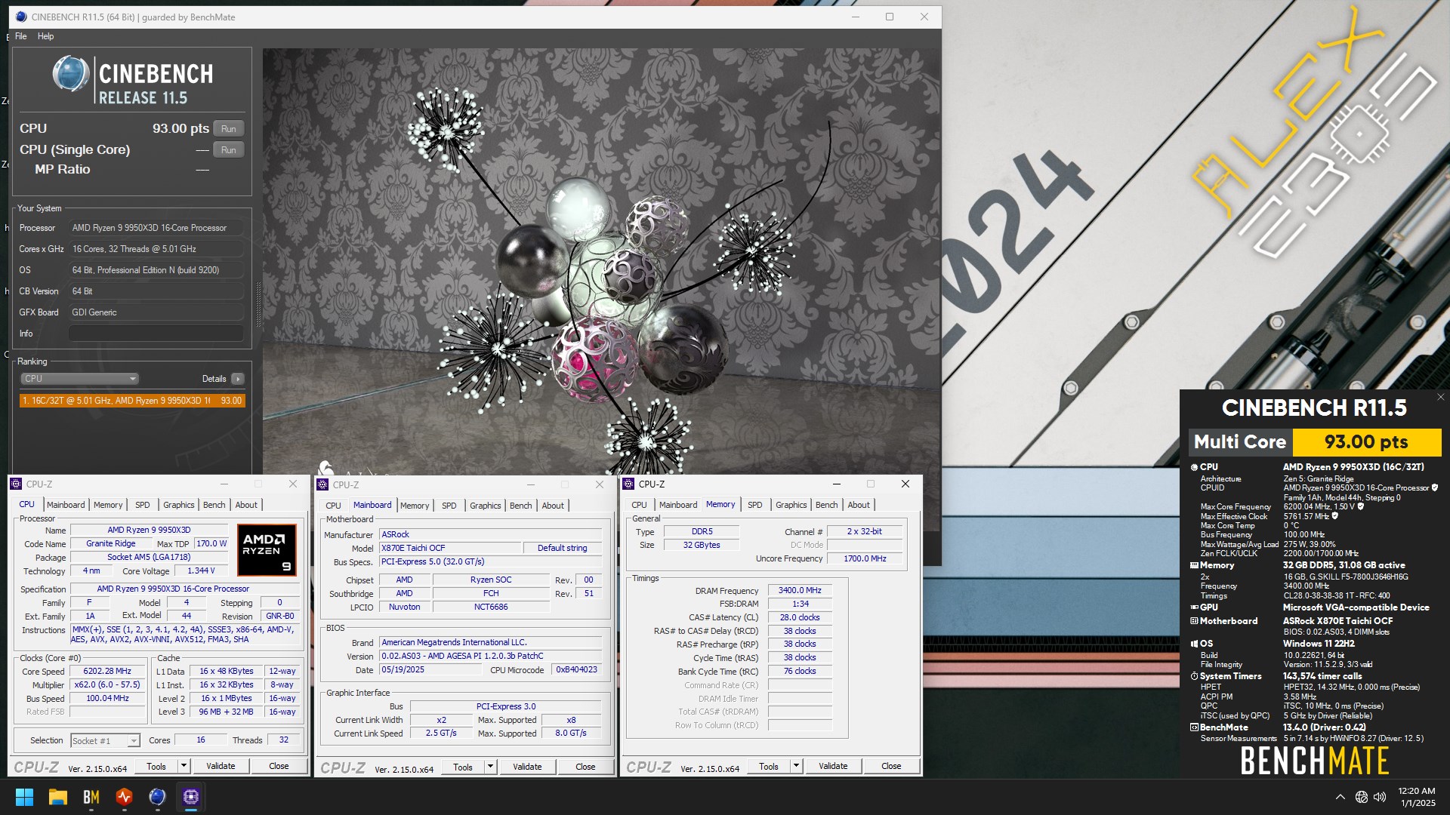This screenshot has width=1450, height=815.
Task: Click Cinebench title bar app icon
Action: 20,17
